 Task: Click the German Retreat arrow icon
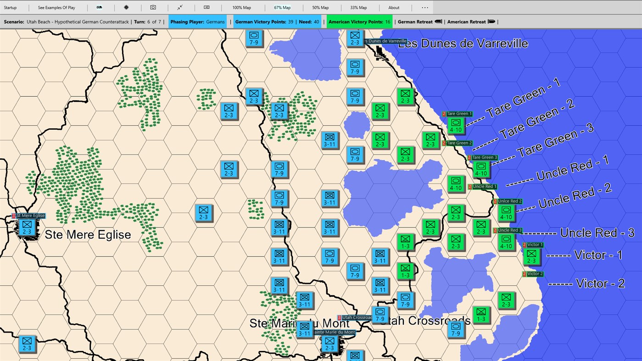coord(438,22)
